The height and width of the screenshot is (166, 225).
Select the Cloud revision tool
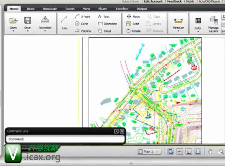click(x=104, y=31)
